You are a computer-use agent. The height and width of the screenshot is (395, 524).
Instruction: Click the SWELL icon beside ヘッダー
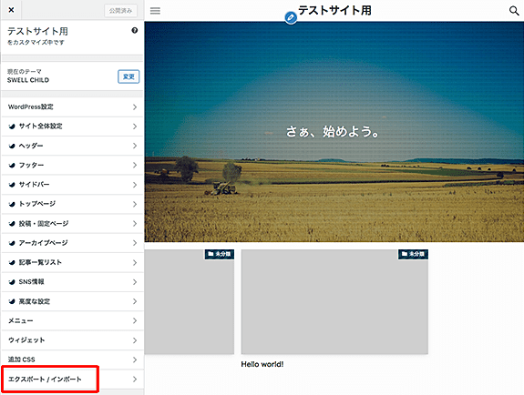[12, 146]
